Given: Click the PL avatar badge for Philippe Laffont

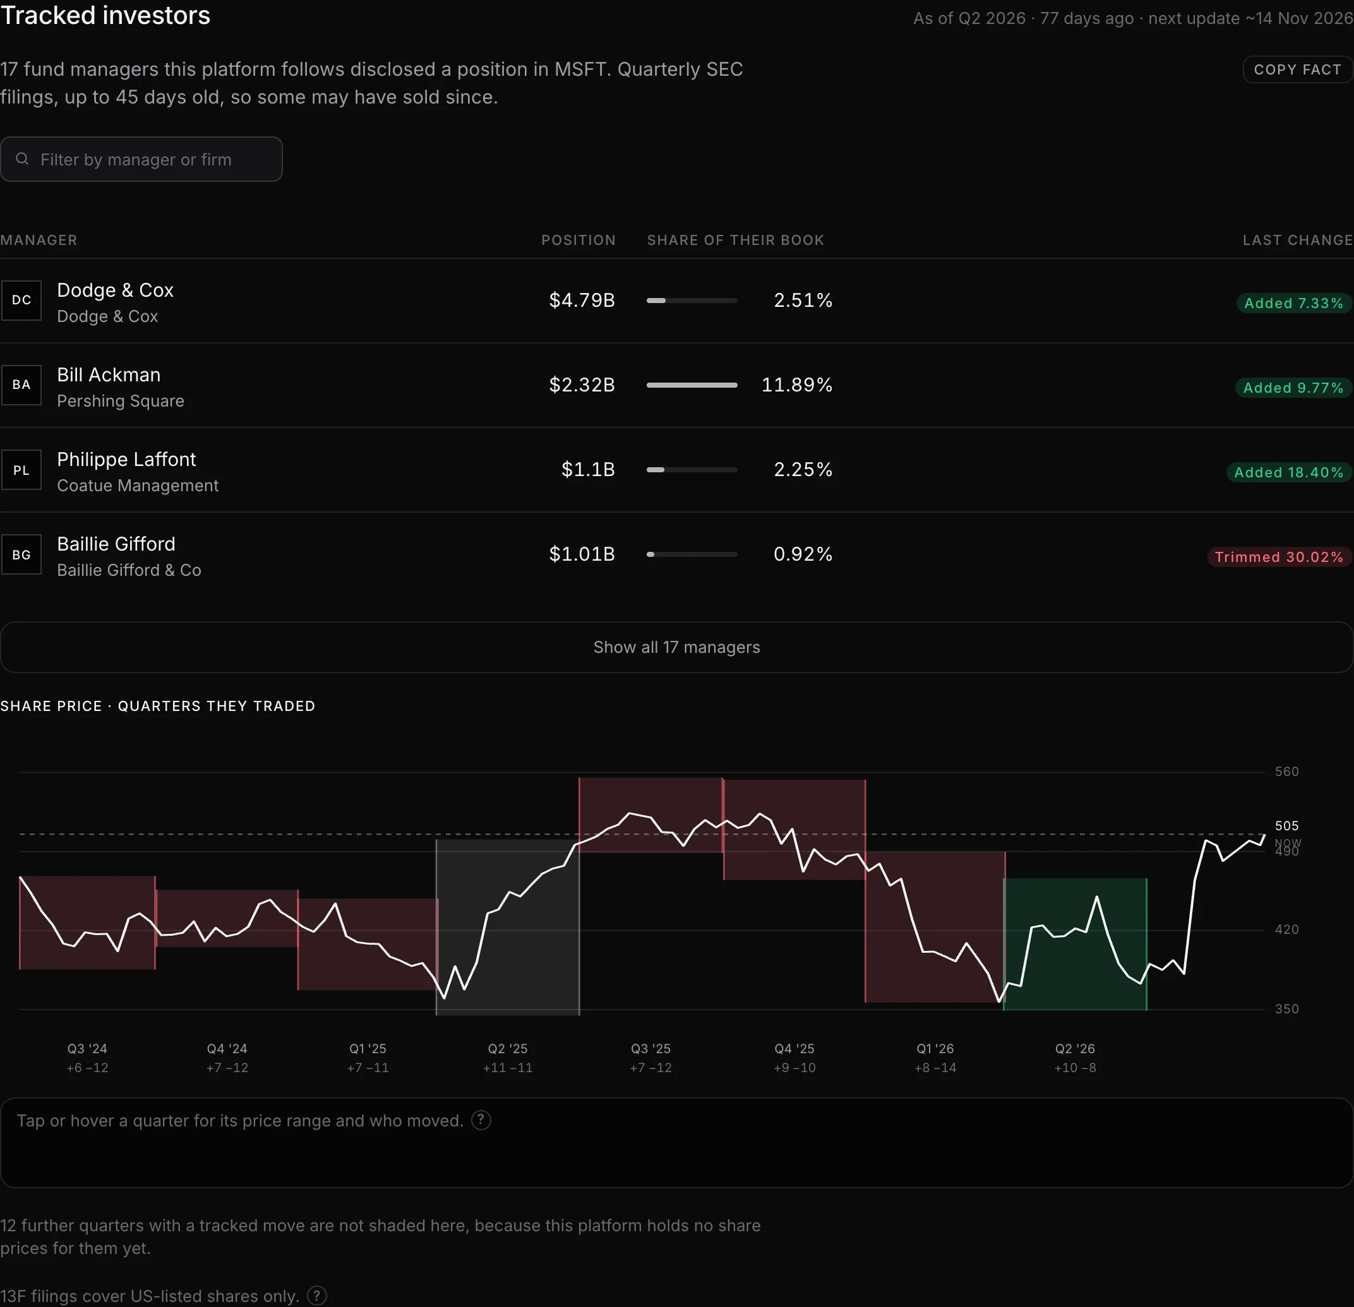Looking at the screenshot, I should click(21, 470).
